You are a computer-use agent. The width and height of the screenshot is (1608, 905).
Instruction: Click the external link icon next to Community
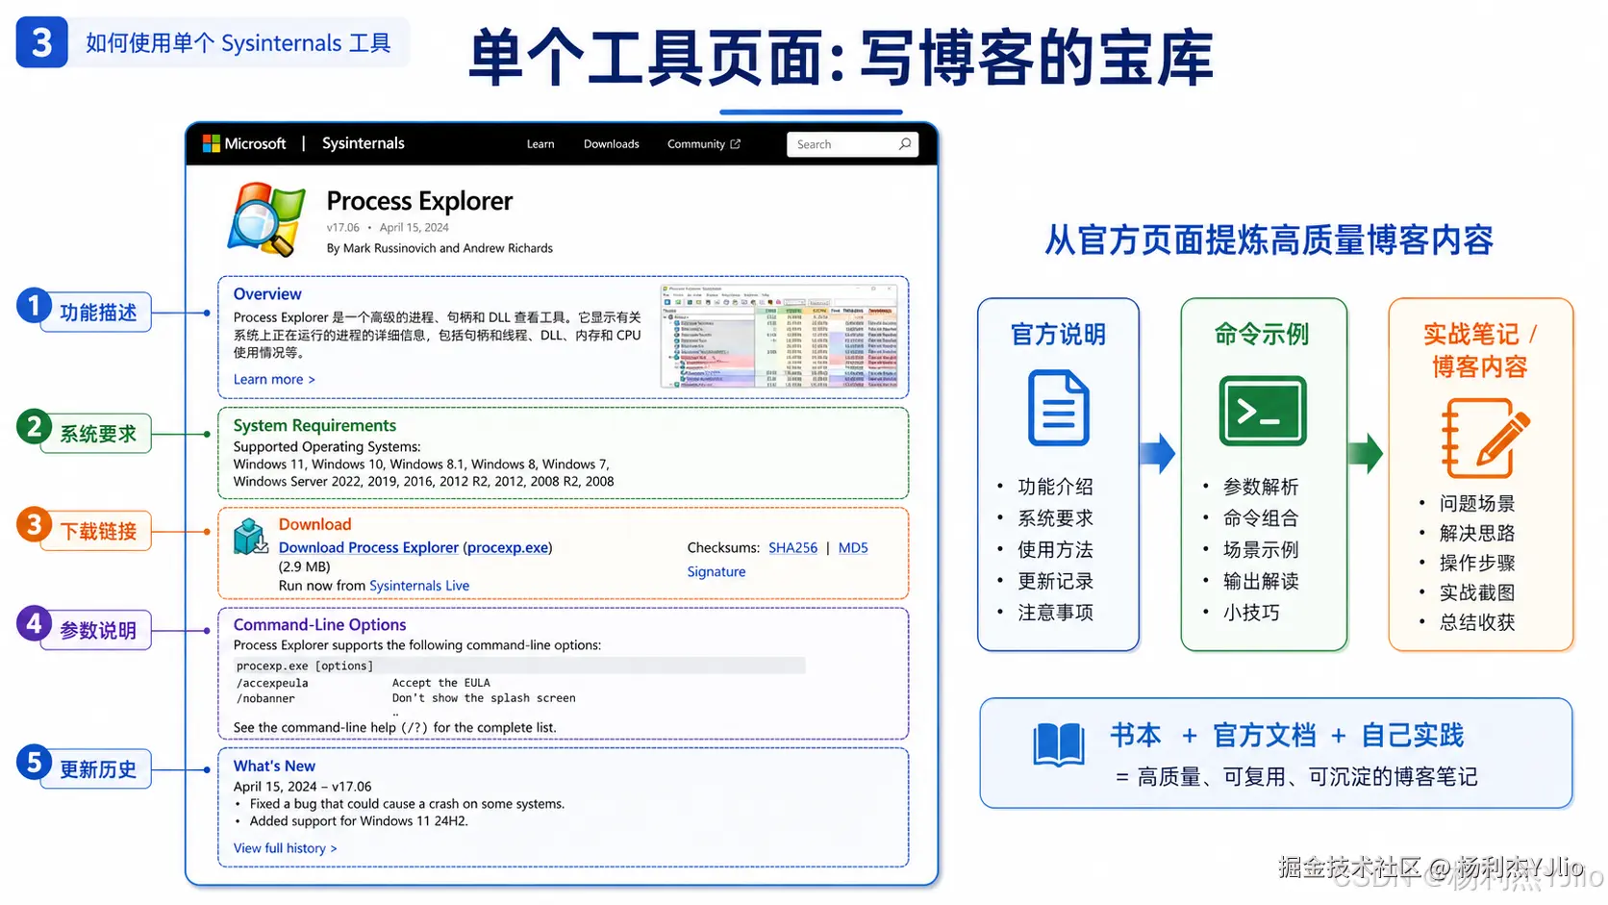736,144
